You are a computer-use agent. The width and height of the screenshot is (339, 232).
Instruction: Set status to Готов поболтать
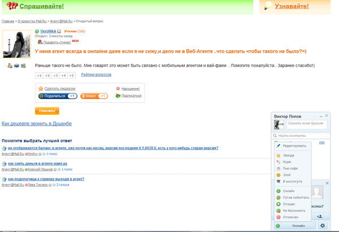[293, 197]
